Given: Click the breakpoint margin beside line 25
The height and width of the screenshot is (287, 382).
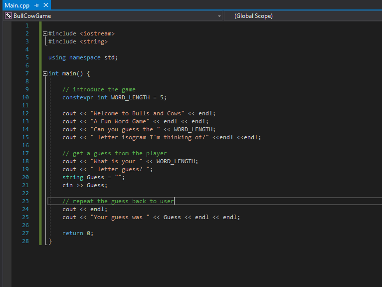Looking at the screenshot, I should click(x=7, y=217).
